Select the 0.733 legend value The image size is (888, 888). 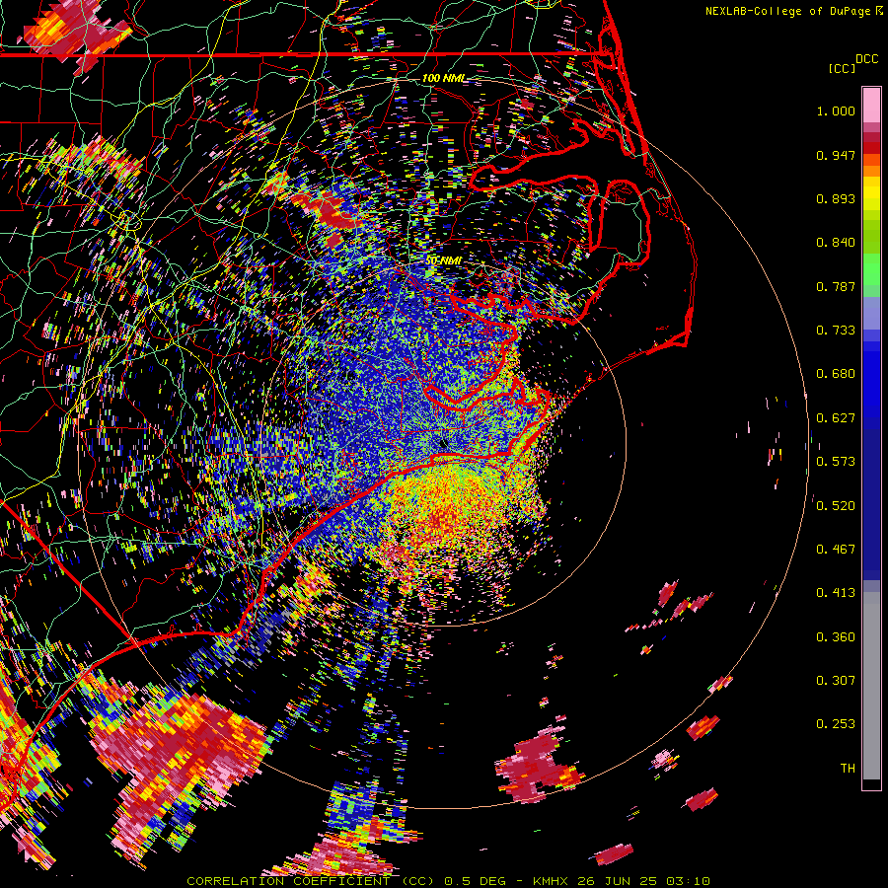[836, 331]
